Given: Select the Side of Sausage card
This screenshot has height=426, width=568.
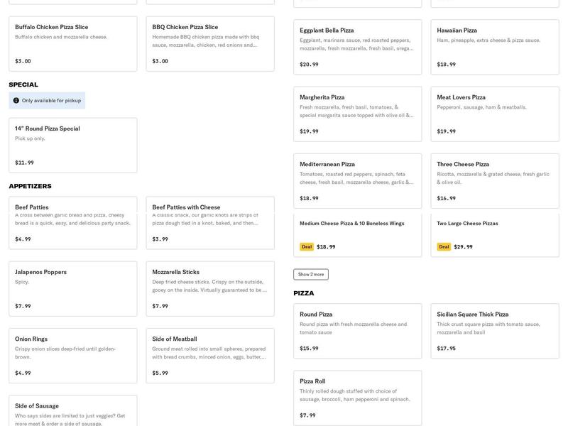Looking at the screenshot, I should point(72,412).
